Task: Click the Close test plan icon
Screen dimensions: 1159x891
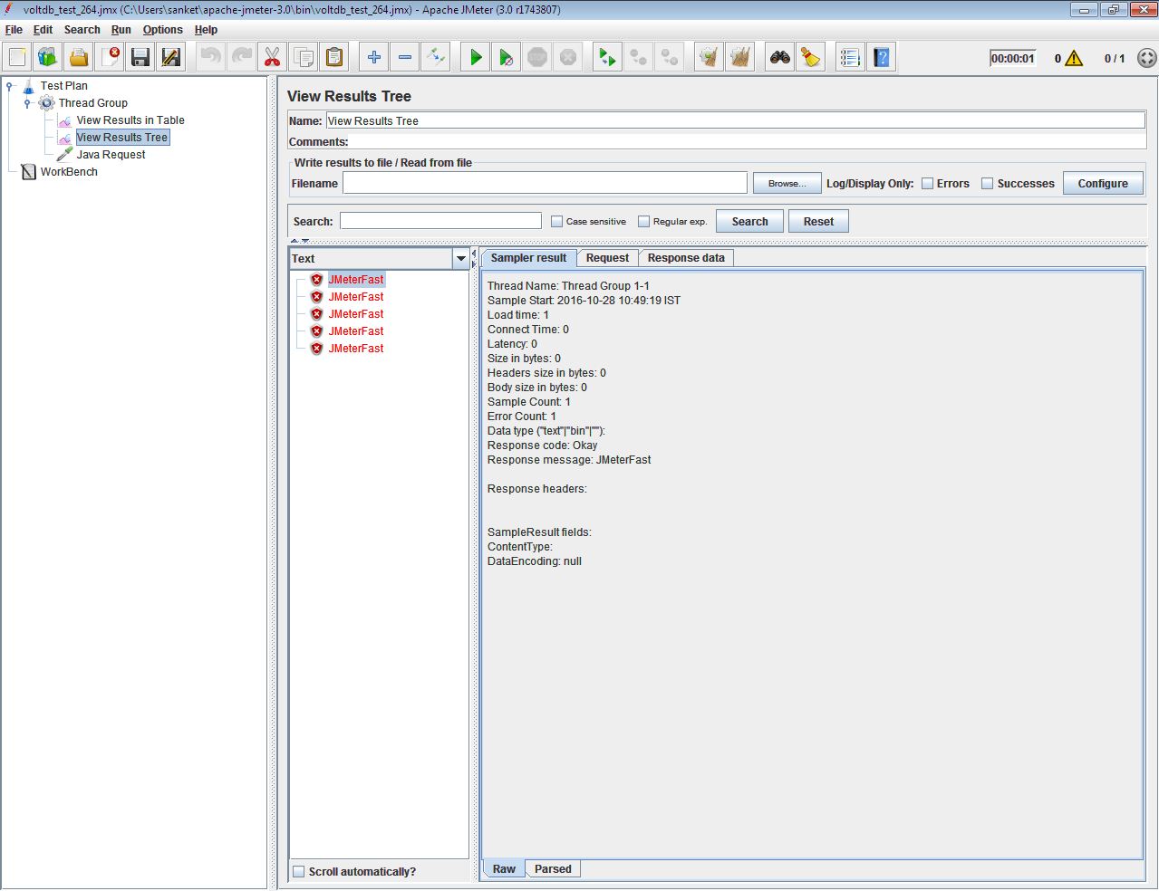Action: tap(110, 57)
